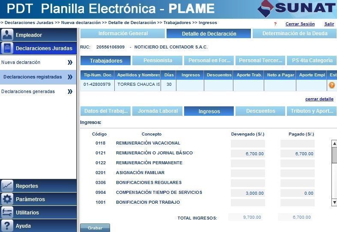Click Devengado 3,000.00 field for CTS
The width and height of the screenshot is (337, 232).
[x=248, y=193]
